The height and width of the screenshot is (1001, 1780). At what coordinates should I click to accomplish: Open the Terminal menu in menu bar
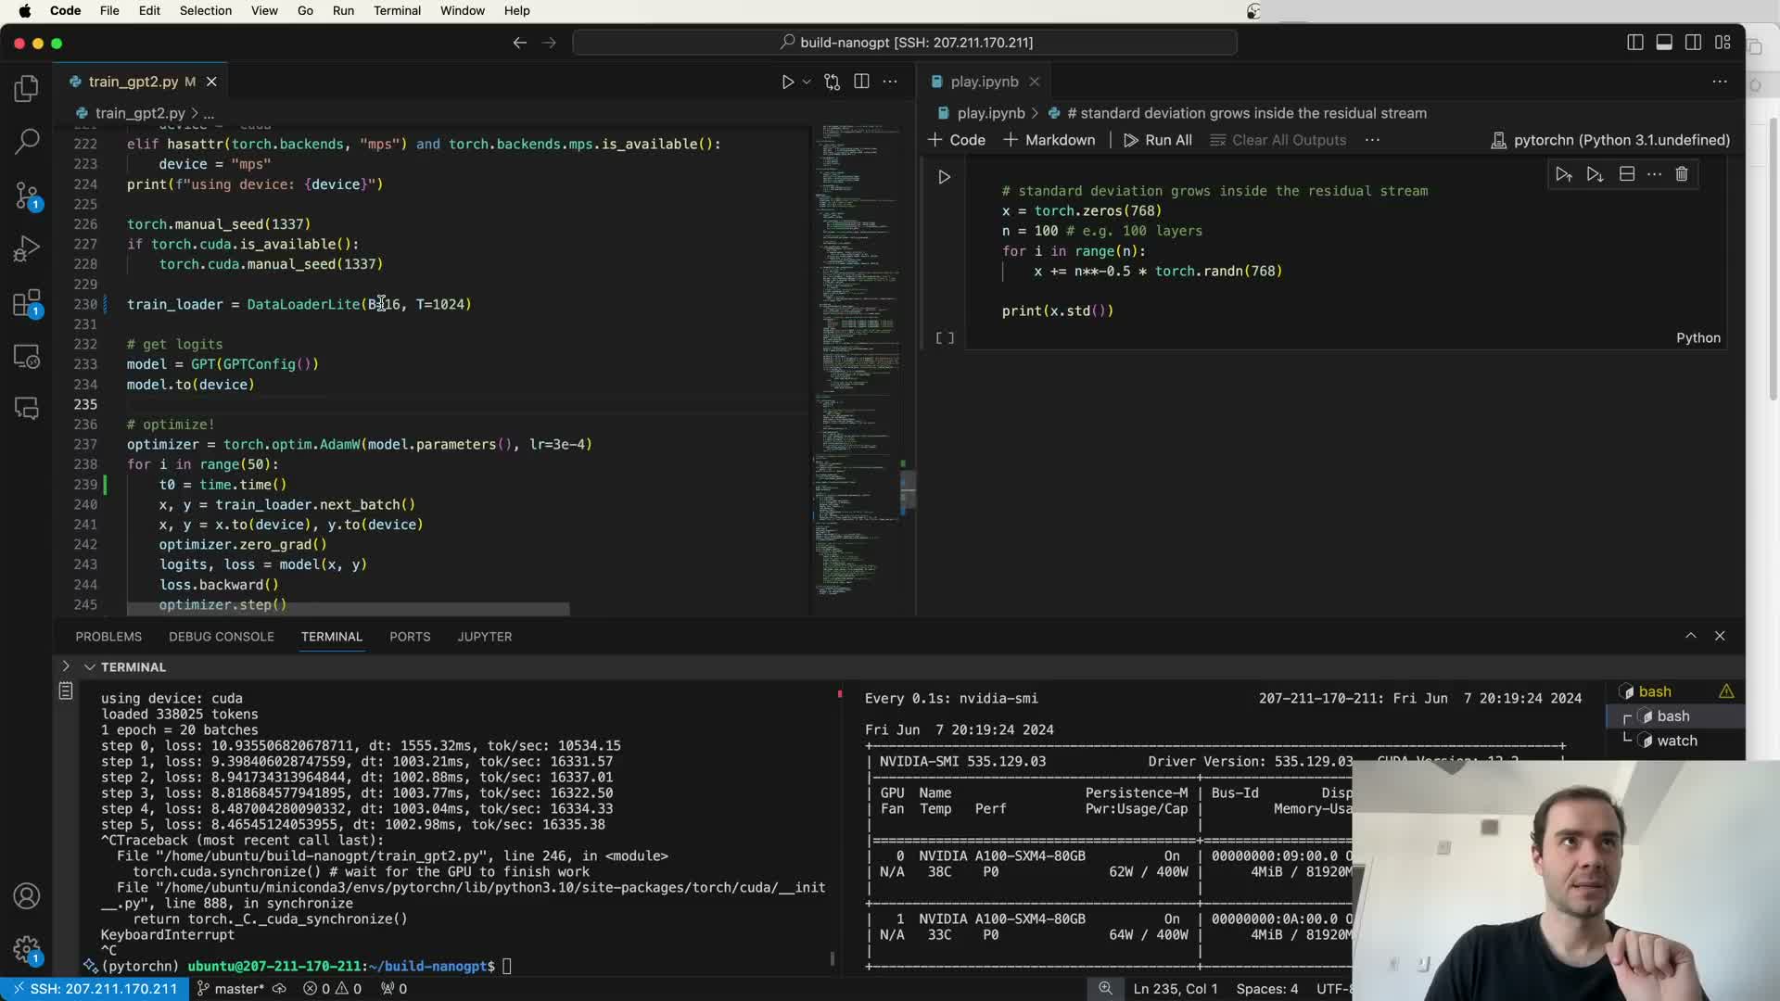[397, 11]
